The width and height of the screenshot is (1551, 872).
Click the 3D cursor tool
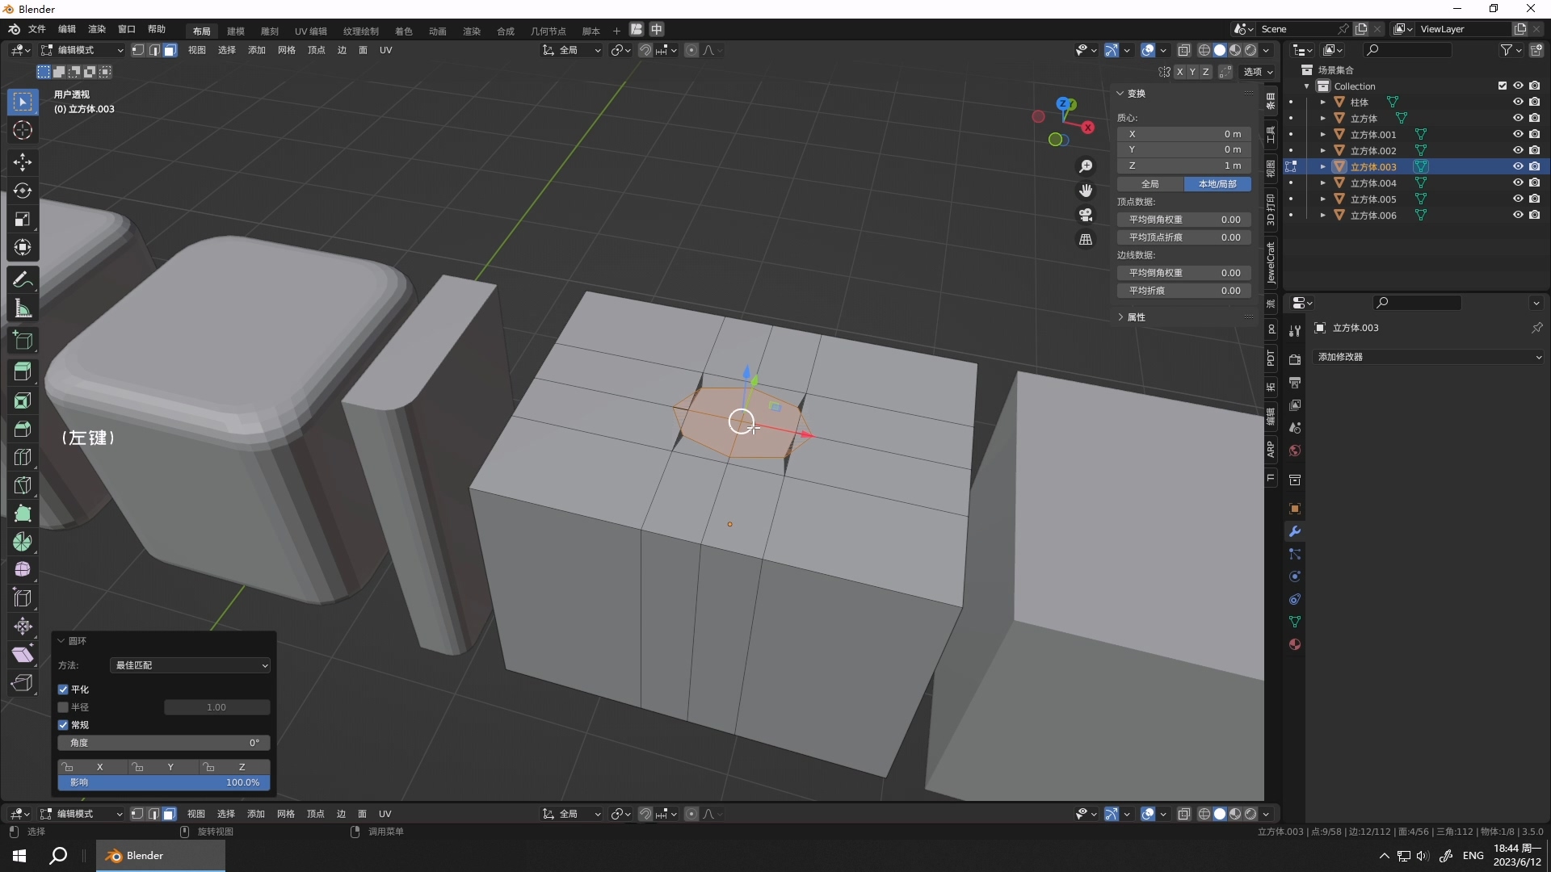[x=23, y=131]
